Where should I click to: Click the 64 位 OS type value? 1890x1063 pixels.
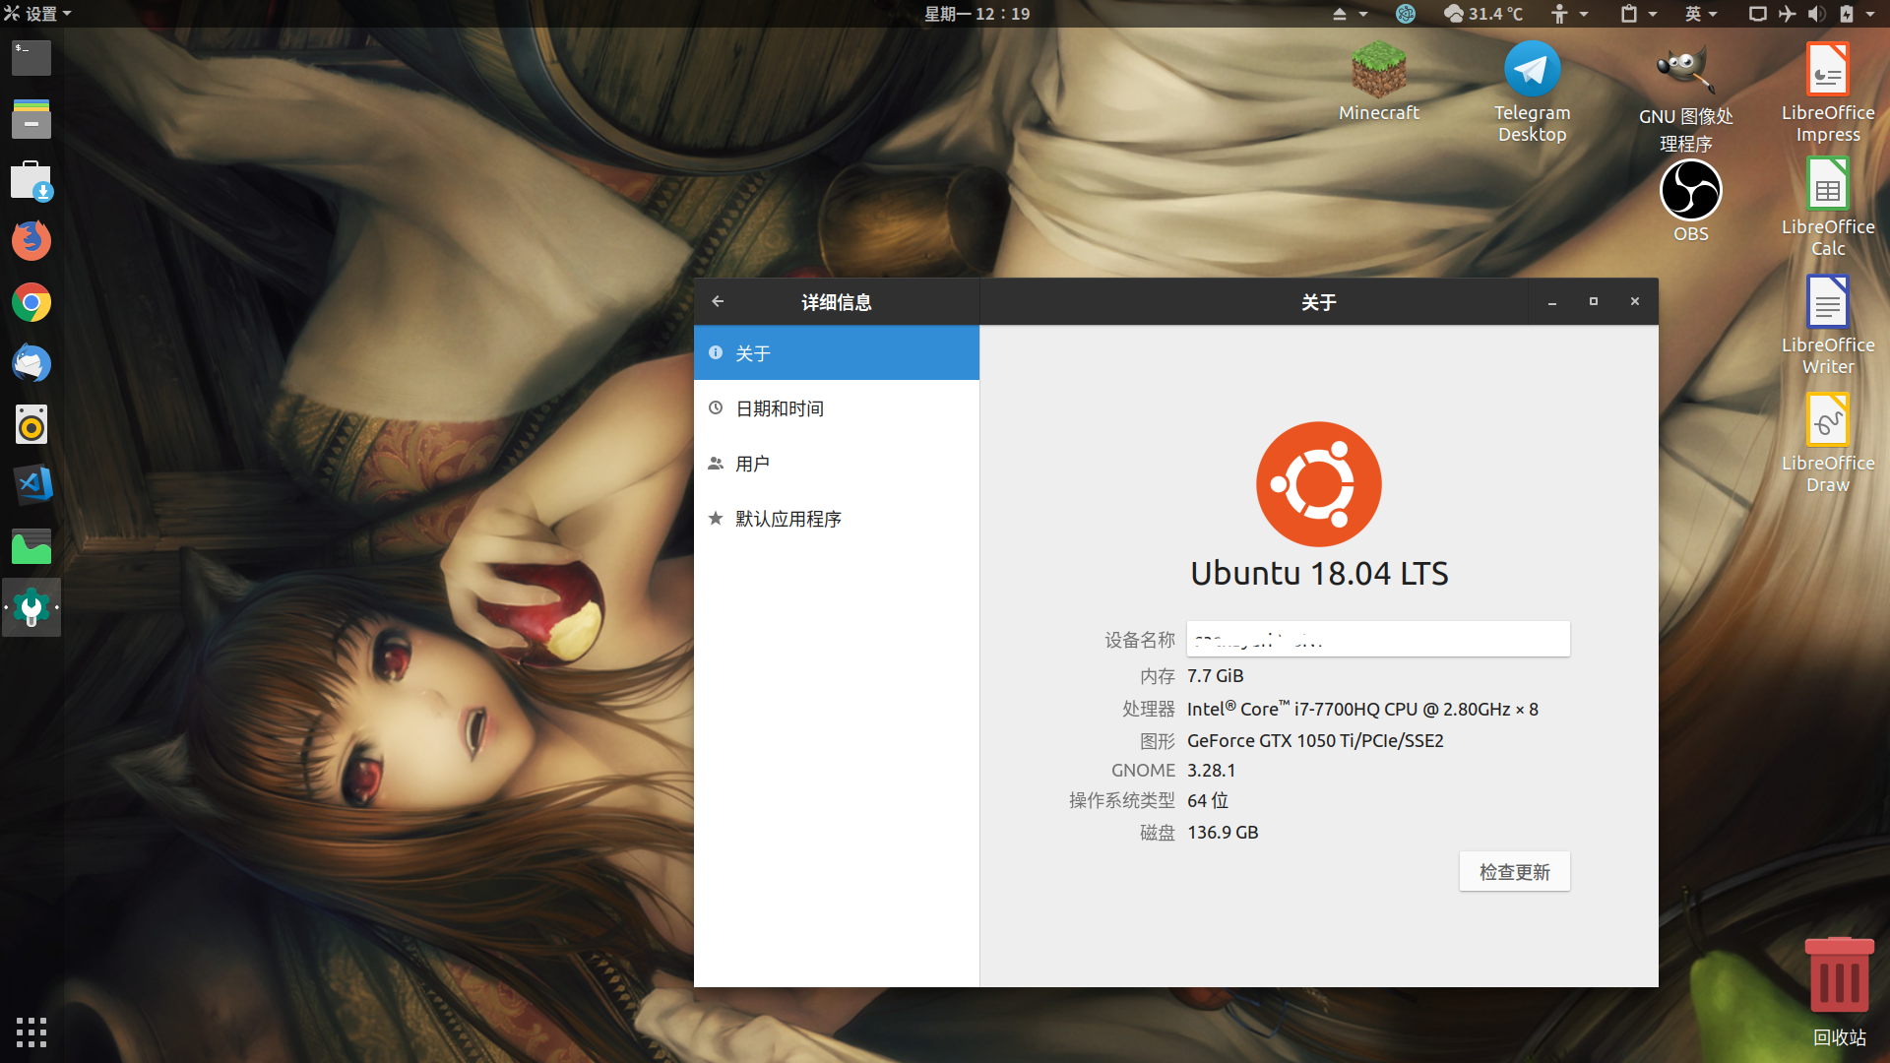point(1208,800)
